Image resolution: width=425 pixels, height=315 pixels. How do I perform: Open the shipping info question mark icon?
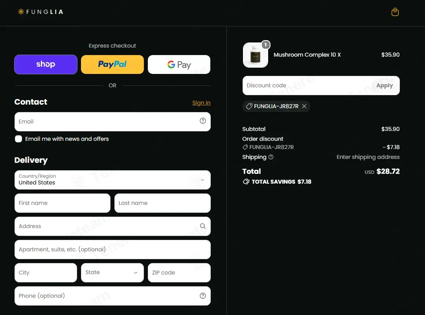(271, 157)
